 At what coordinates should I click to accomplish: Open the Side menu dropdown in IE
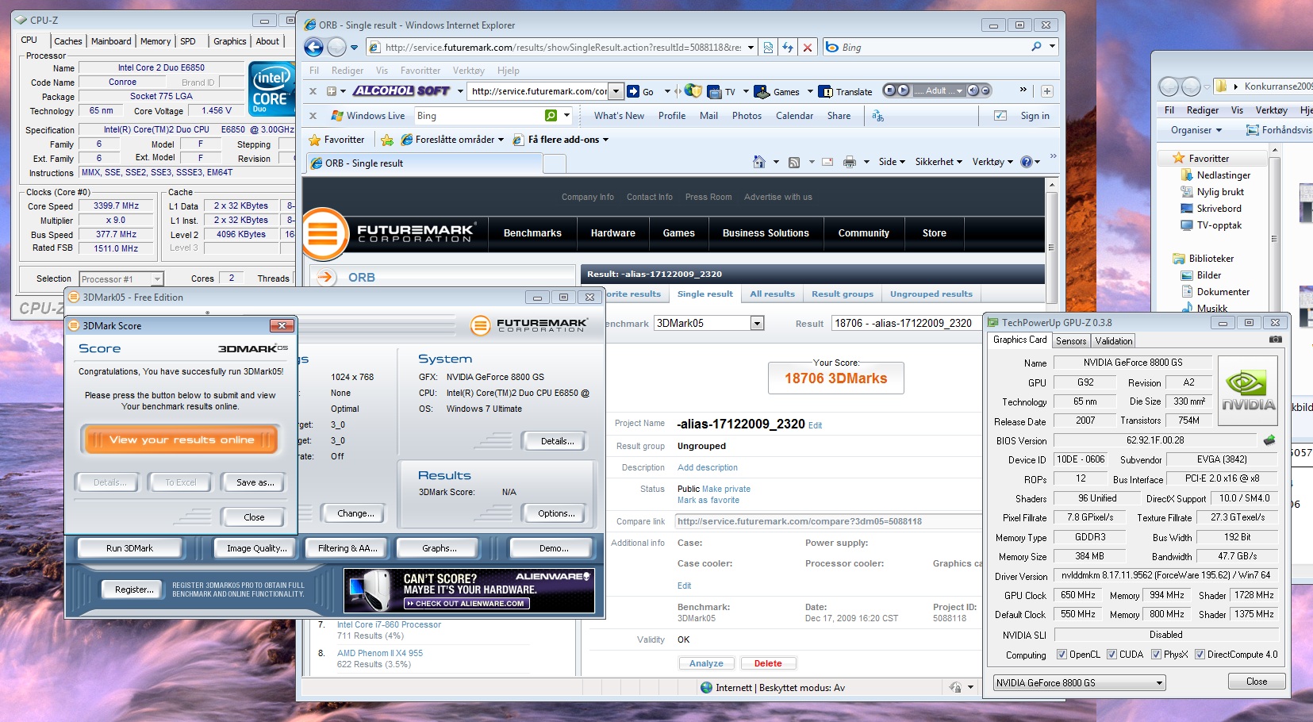(x=892, y=162)
